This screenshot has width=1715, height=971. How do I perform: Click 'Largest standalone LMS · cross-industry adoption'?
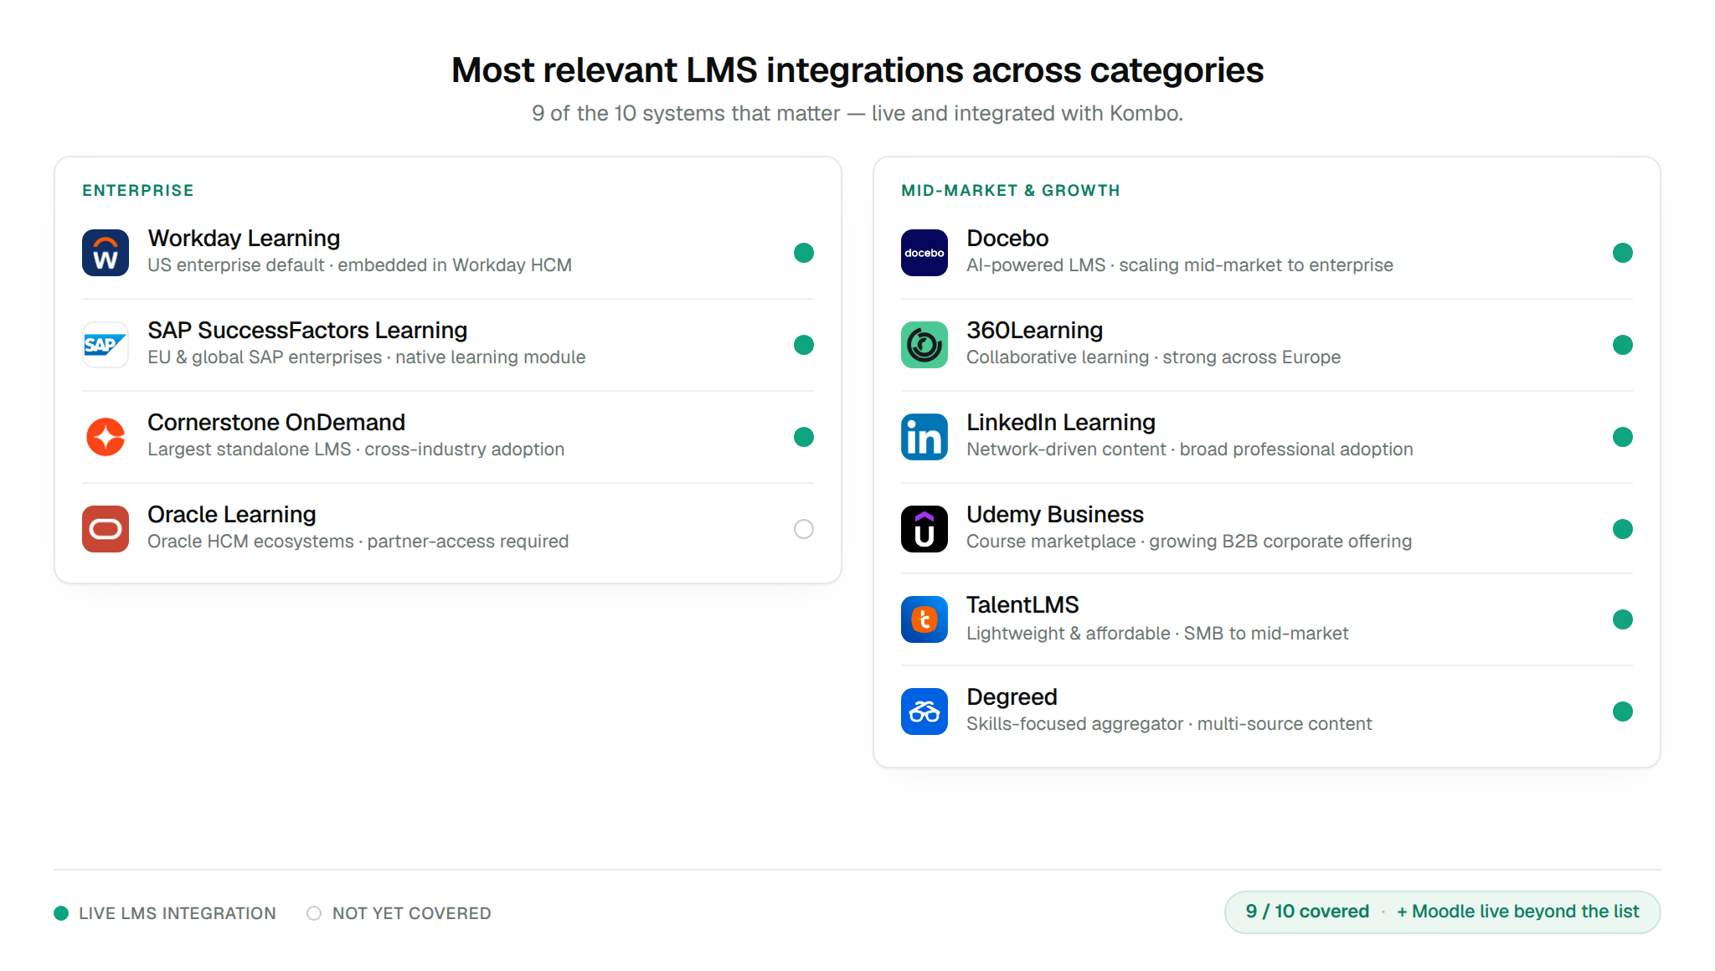click(356, 450)
